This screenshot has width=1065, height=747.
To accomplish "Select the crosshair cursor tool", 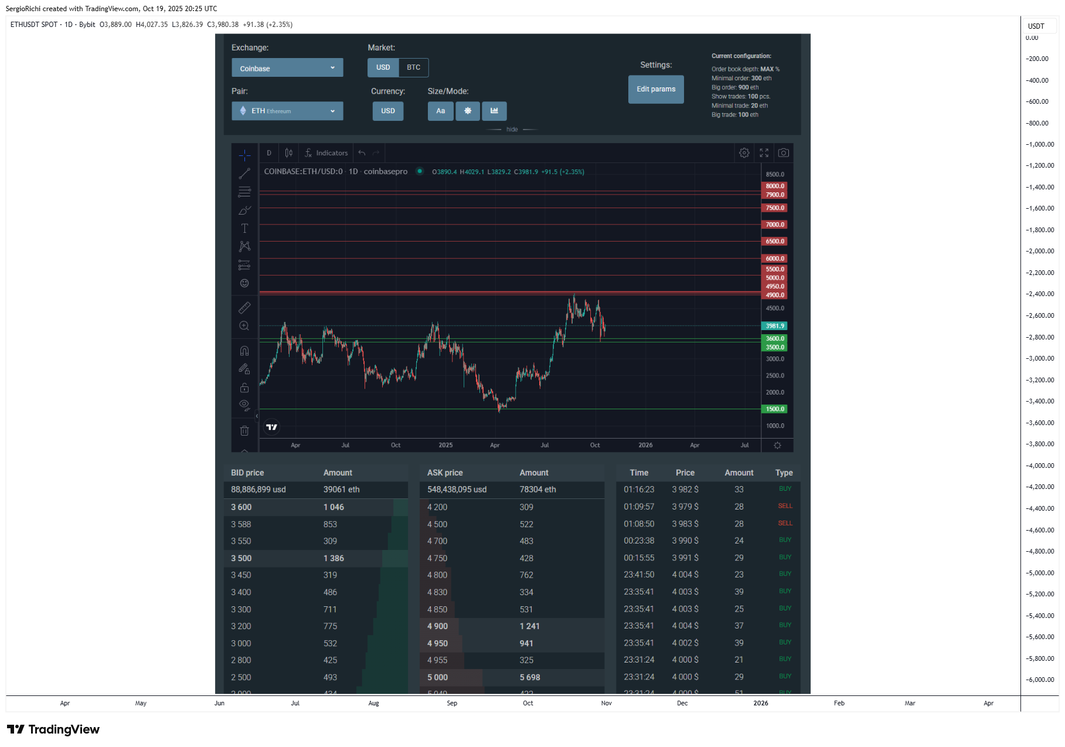I will (x=244, y=155).
